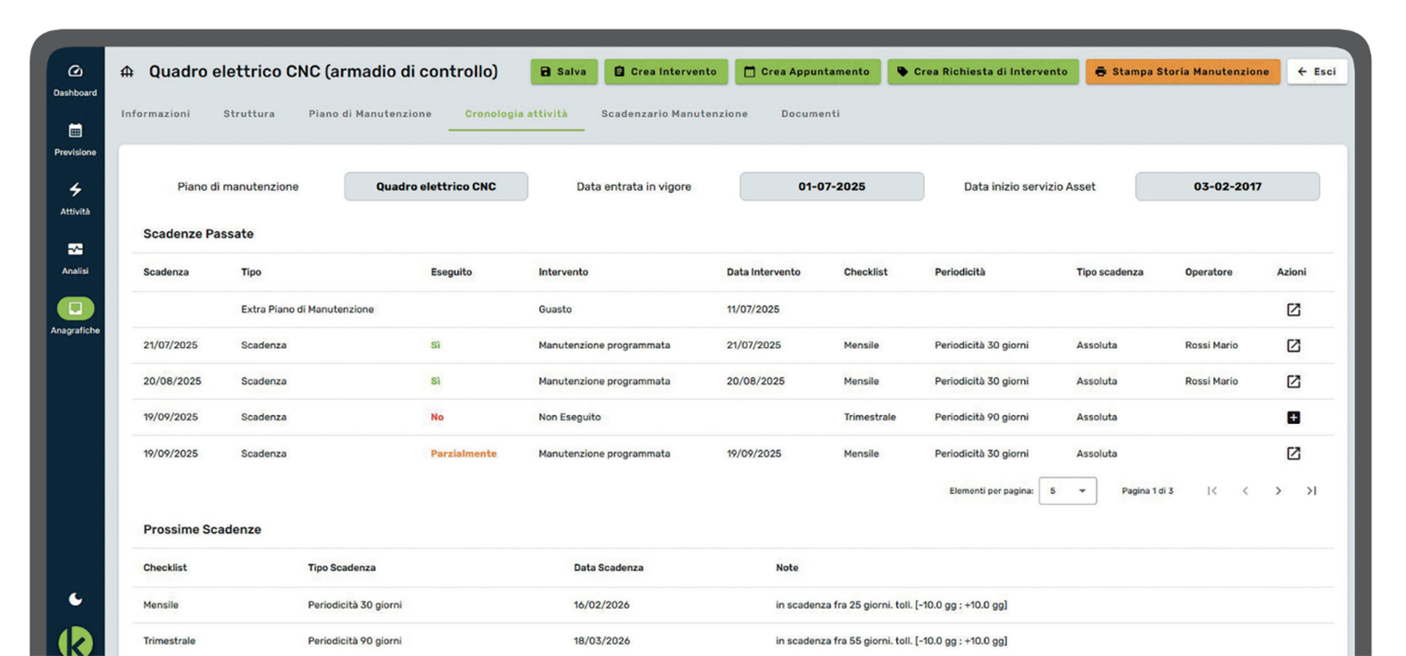
Task: Open the Dashboard sidebar icon
Action: coord(75,71)
